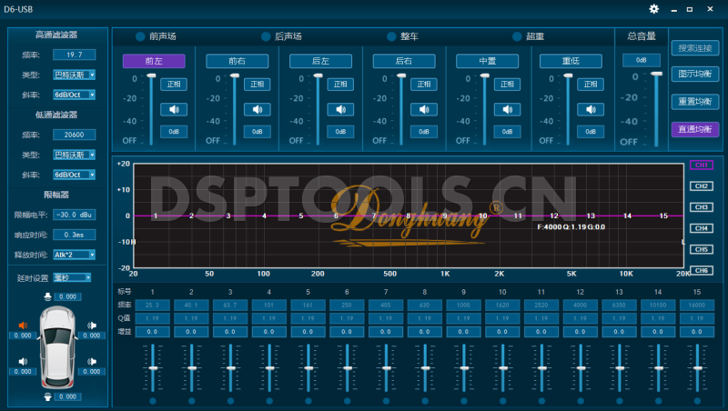Select the 超重 radio option
Viewport: 728px width, 411px height.
click(517, 36)
